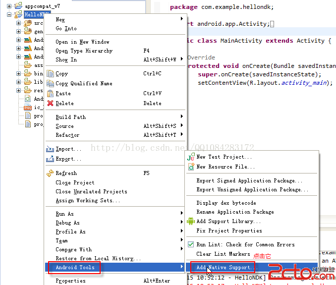Choose Android Tools in context menu

coord(75,268)
